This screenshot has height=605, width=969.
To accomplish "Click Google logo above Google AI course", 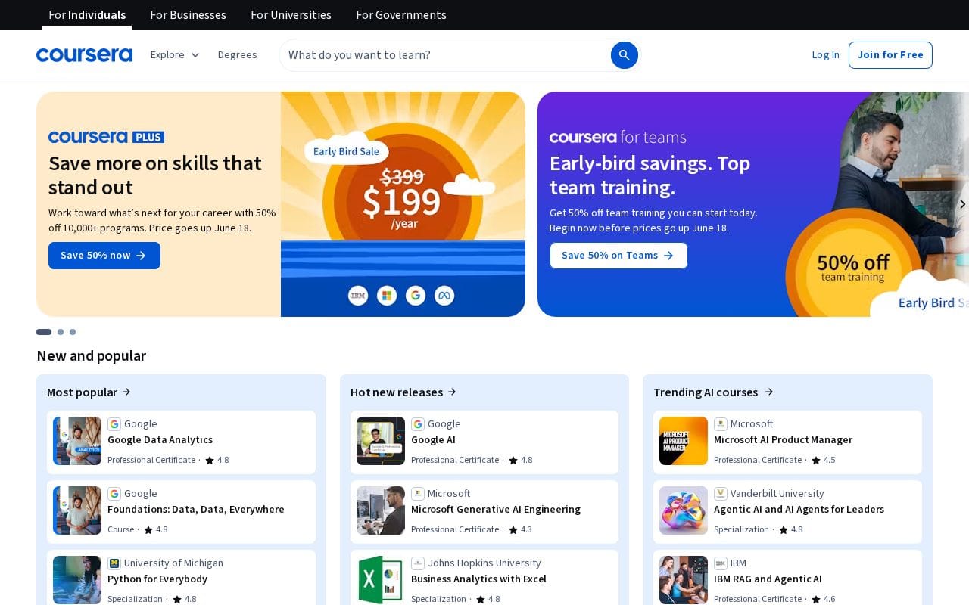I will pyautogui.click(x=418, y=424).
